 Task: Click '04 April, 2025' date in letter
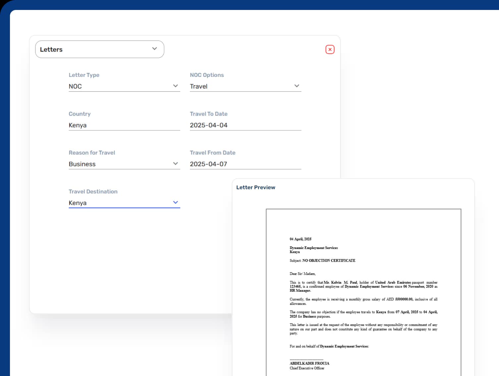(301, 239)
